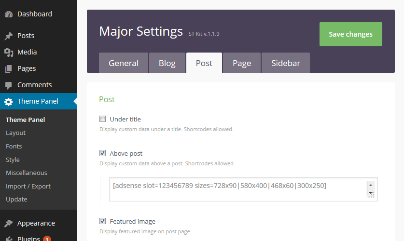Screen dimensions: 404x241
Task: Click the Dashboard gauge icon
Action: pyautogui.click(x=9, y=14)
